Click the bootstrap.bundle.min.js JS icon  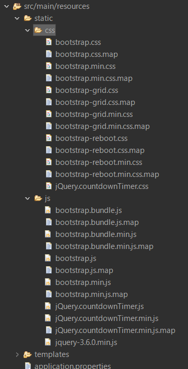pos(48,234)
